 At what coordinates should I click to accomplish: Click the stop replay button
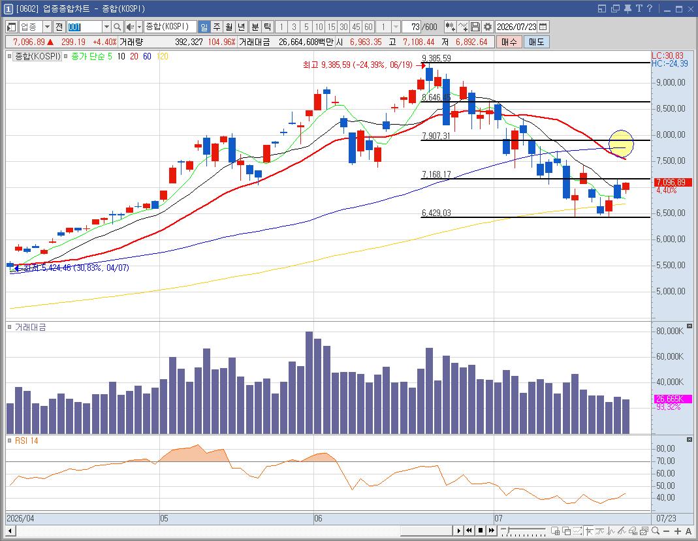pos(481,531)
